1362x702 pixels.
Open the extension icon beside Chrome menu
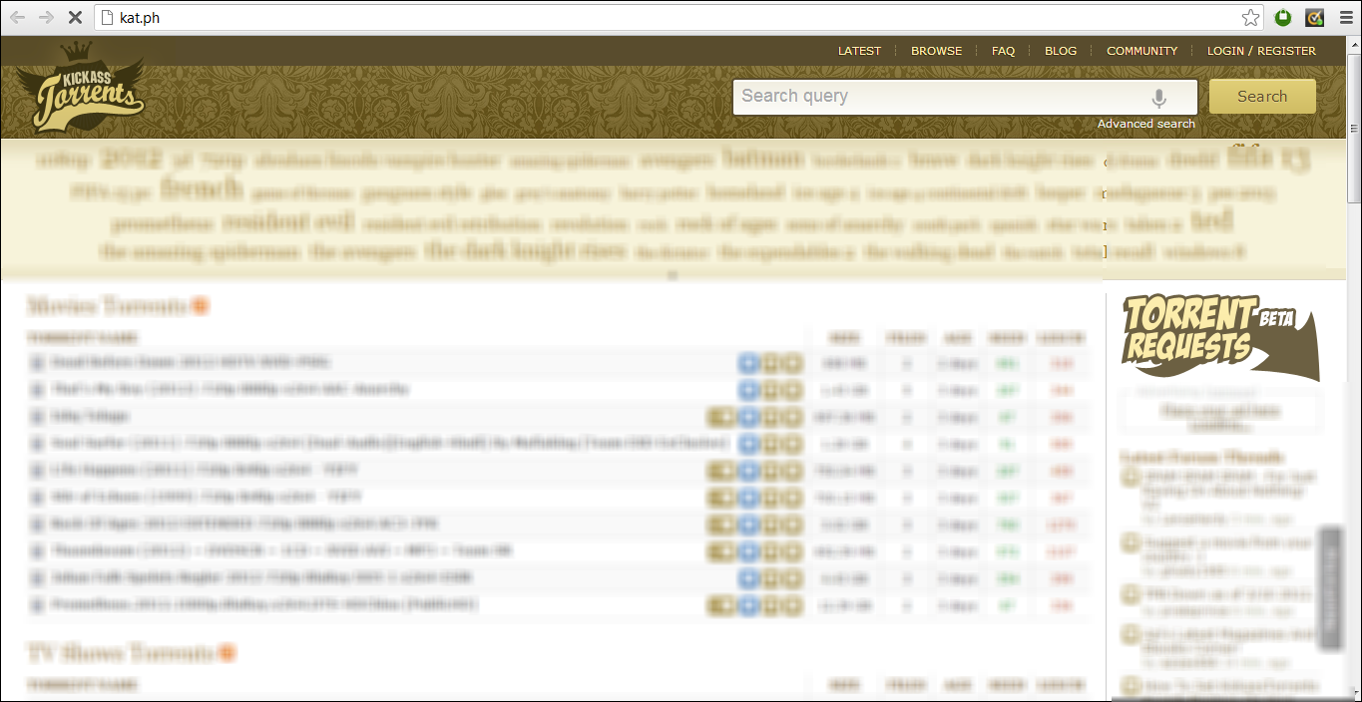click(x=1315, y=18)
